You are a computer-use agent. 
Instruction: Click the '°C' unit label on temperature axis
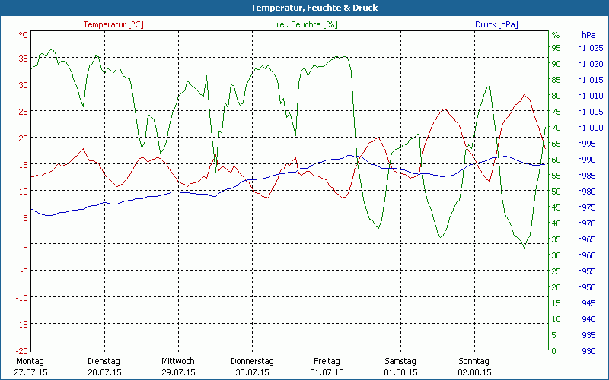click(24, 35)
